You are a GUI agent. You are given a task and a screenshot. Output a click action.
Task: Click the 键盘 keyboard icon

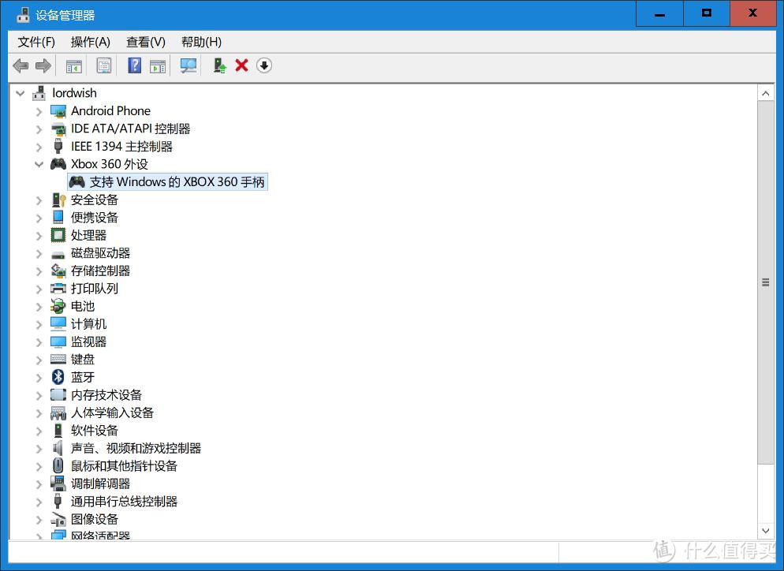(x=58, y=359)
